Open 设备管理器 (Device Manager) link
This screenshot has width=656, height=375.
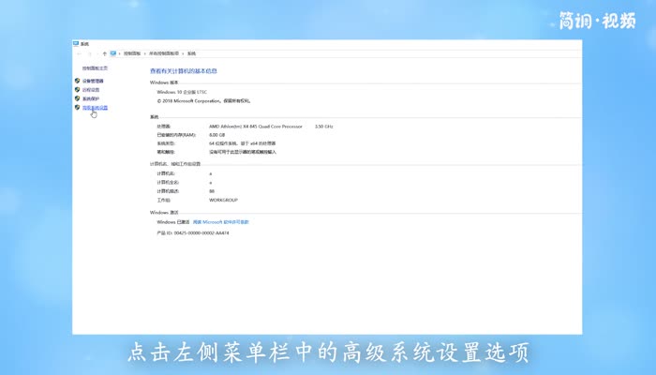pos(92,82)
